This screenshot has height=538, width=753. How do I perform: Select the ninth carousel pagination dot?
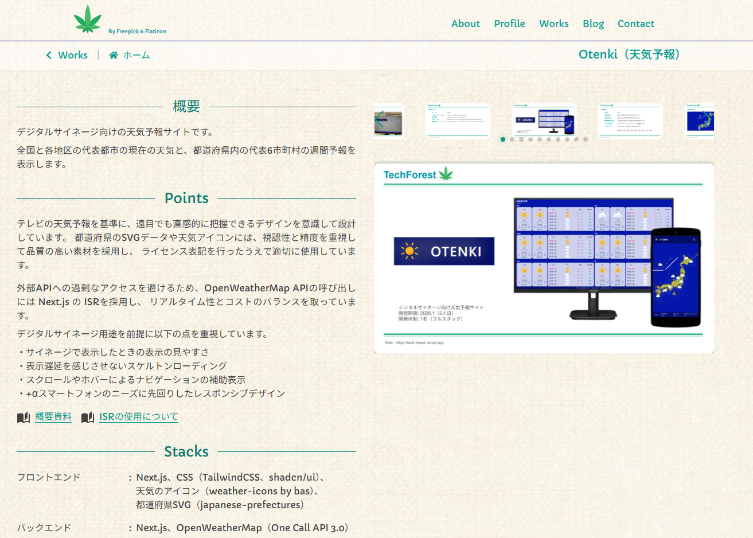[x=576, y=139]
